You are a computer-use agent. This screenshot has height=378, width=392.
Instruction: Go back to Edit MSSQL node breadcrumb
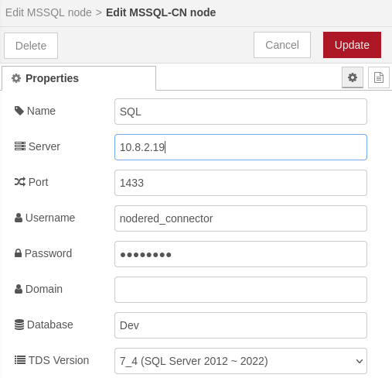[x=49, y=12]
